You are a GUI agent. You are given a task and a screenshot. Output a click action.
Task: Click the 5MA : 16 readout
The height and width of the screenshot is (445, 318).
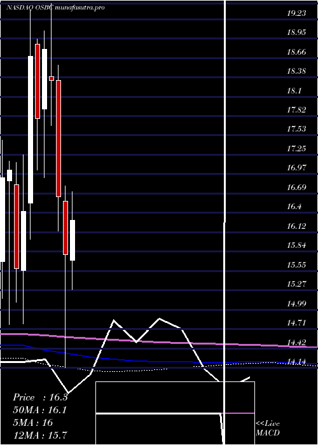33,423
